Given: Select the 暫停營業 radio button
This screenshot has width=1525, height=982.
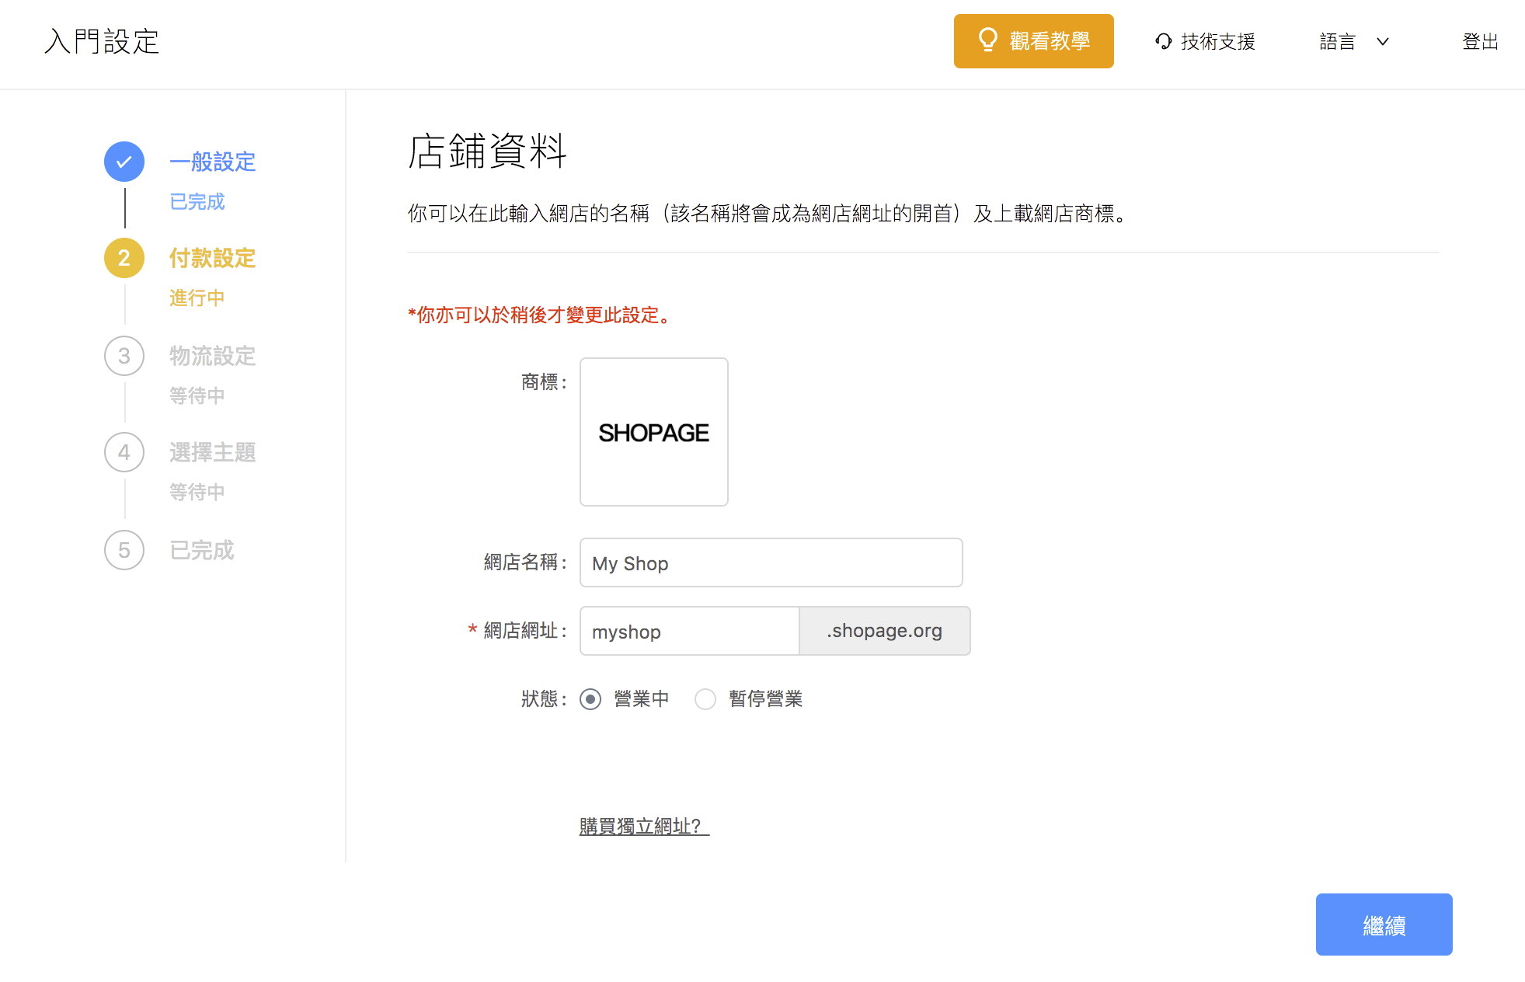Looking at the screenshot, I should click(705, 699).
